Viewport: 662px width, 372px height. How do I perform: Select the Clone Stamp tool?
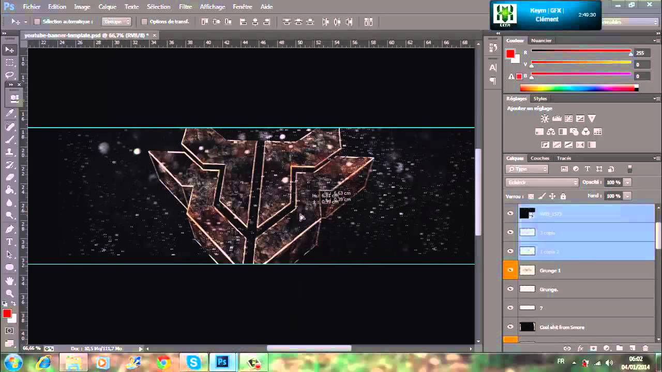pyautogui.click(x=10, y=152)
